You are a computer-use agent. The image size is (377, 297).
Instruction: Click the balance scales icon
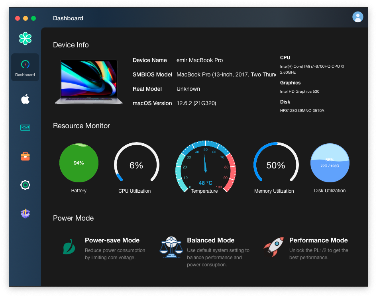(171, 247)
